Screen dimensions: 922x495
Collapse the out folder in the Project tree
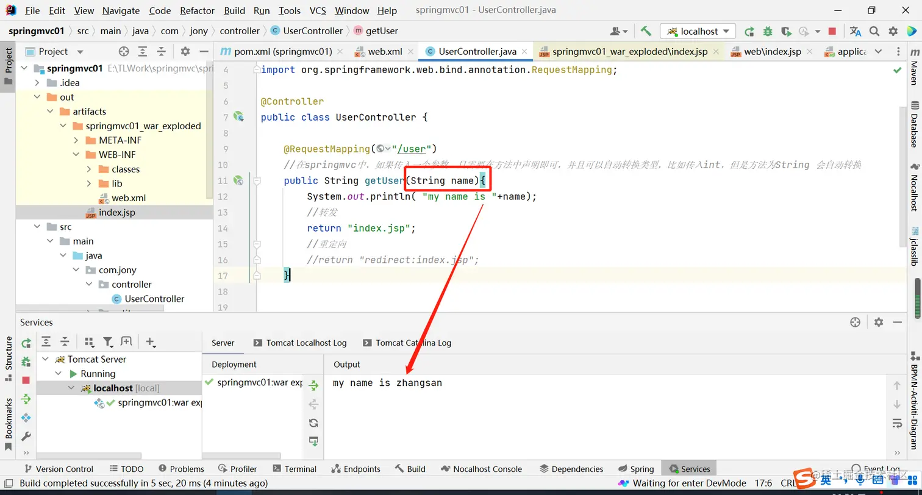pos(37,97)
